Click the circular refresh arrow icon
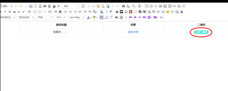228x91 pixels. click(49, 6)
